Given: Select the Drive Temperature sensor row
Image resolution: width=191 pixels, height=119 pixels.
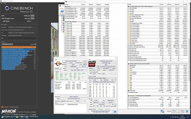Looking at the screenshot, I should point(158,98).
